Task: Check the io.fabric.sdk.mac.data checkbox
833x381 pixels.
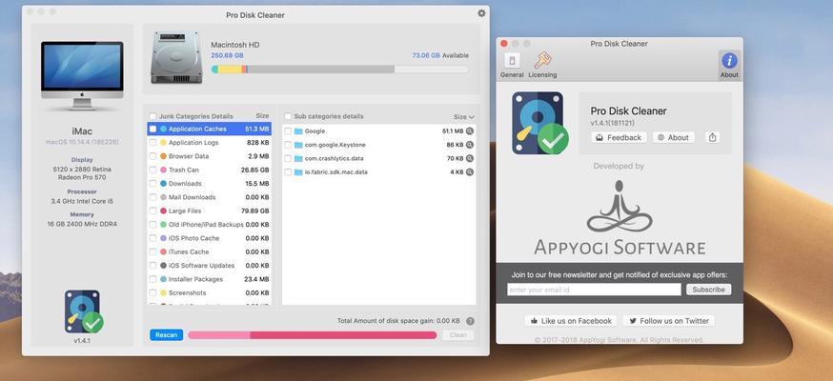Action: coord(288,172)
